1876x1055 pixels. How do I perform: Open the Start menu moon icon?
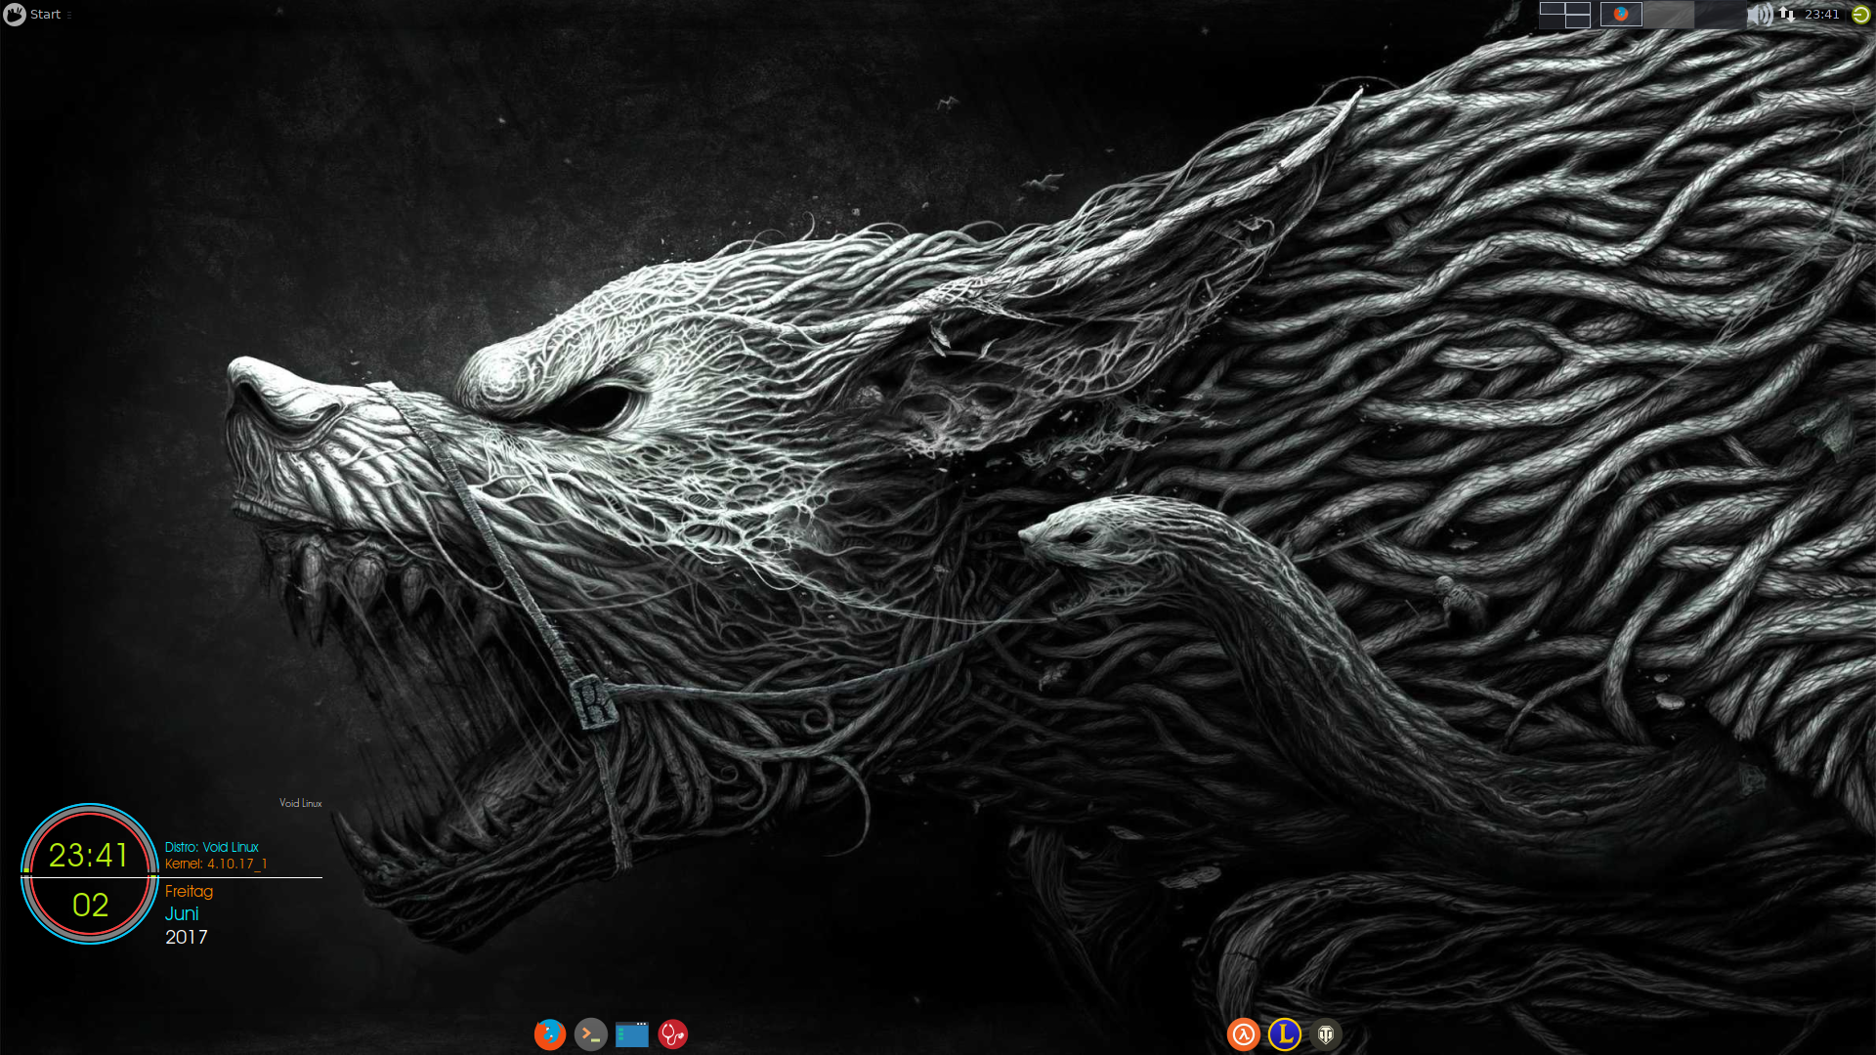(x=15, y=14)
